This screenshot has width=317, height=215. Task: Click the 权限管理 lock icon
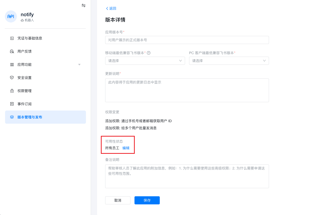pyautogui.click(x=12, y=91)
